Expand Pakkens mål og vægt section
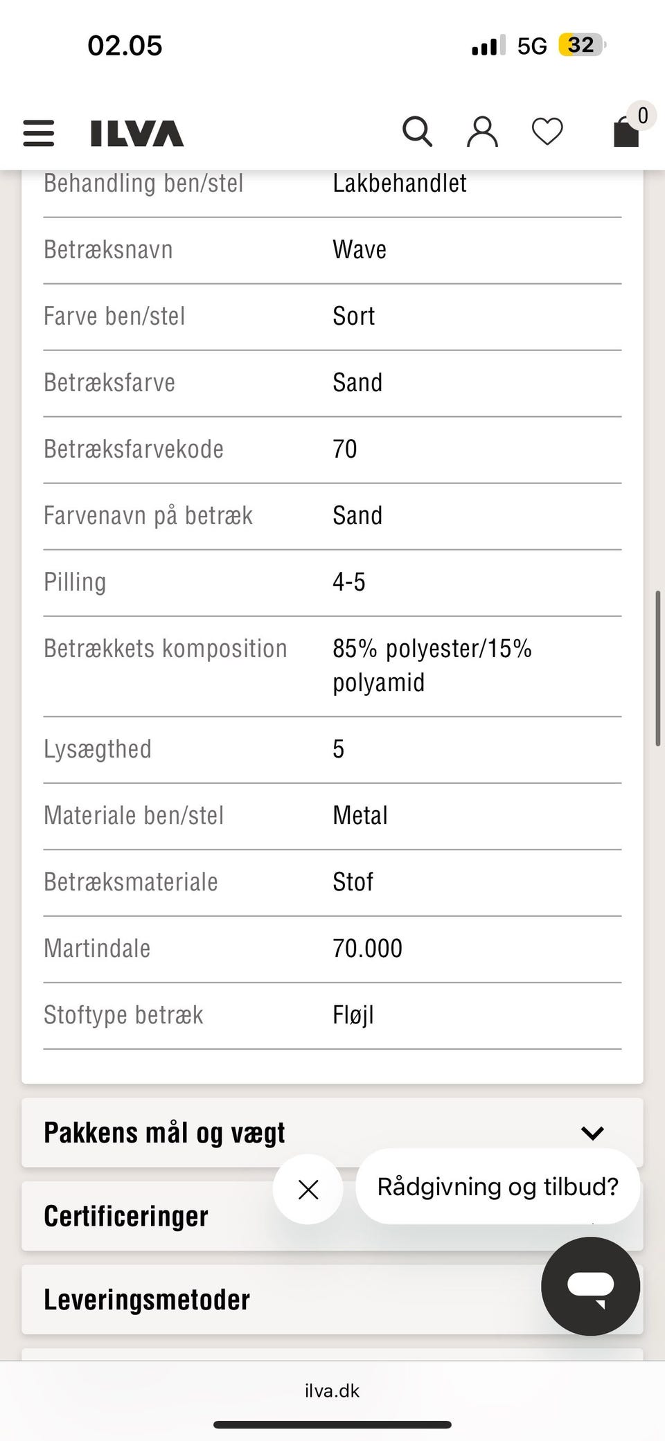 (x=165, y=1133)
